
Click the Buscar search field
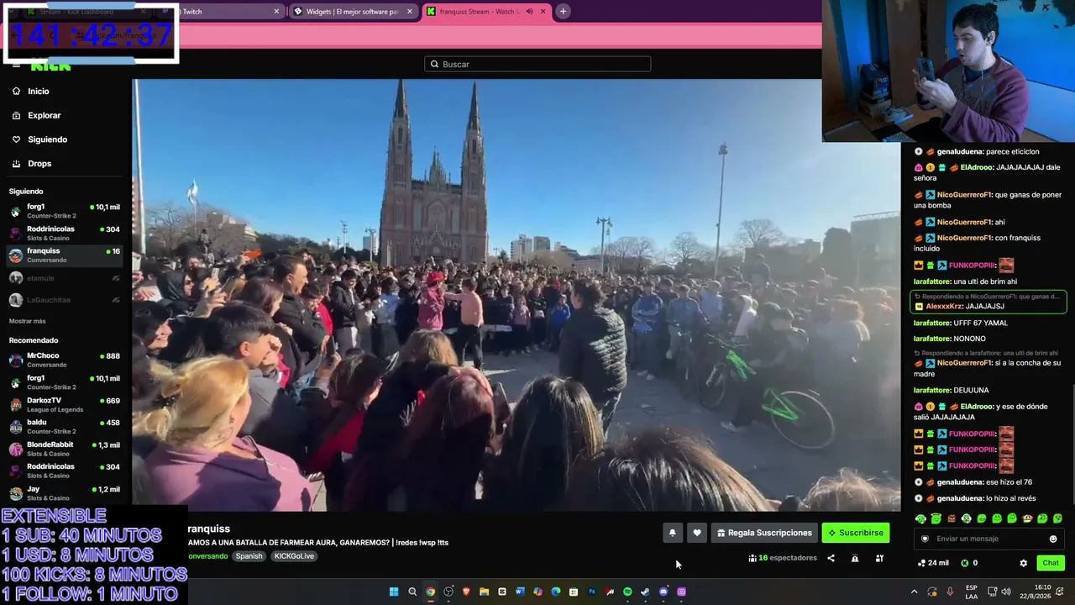tap(537, 64)
